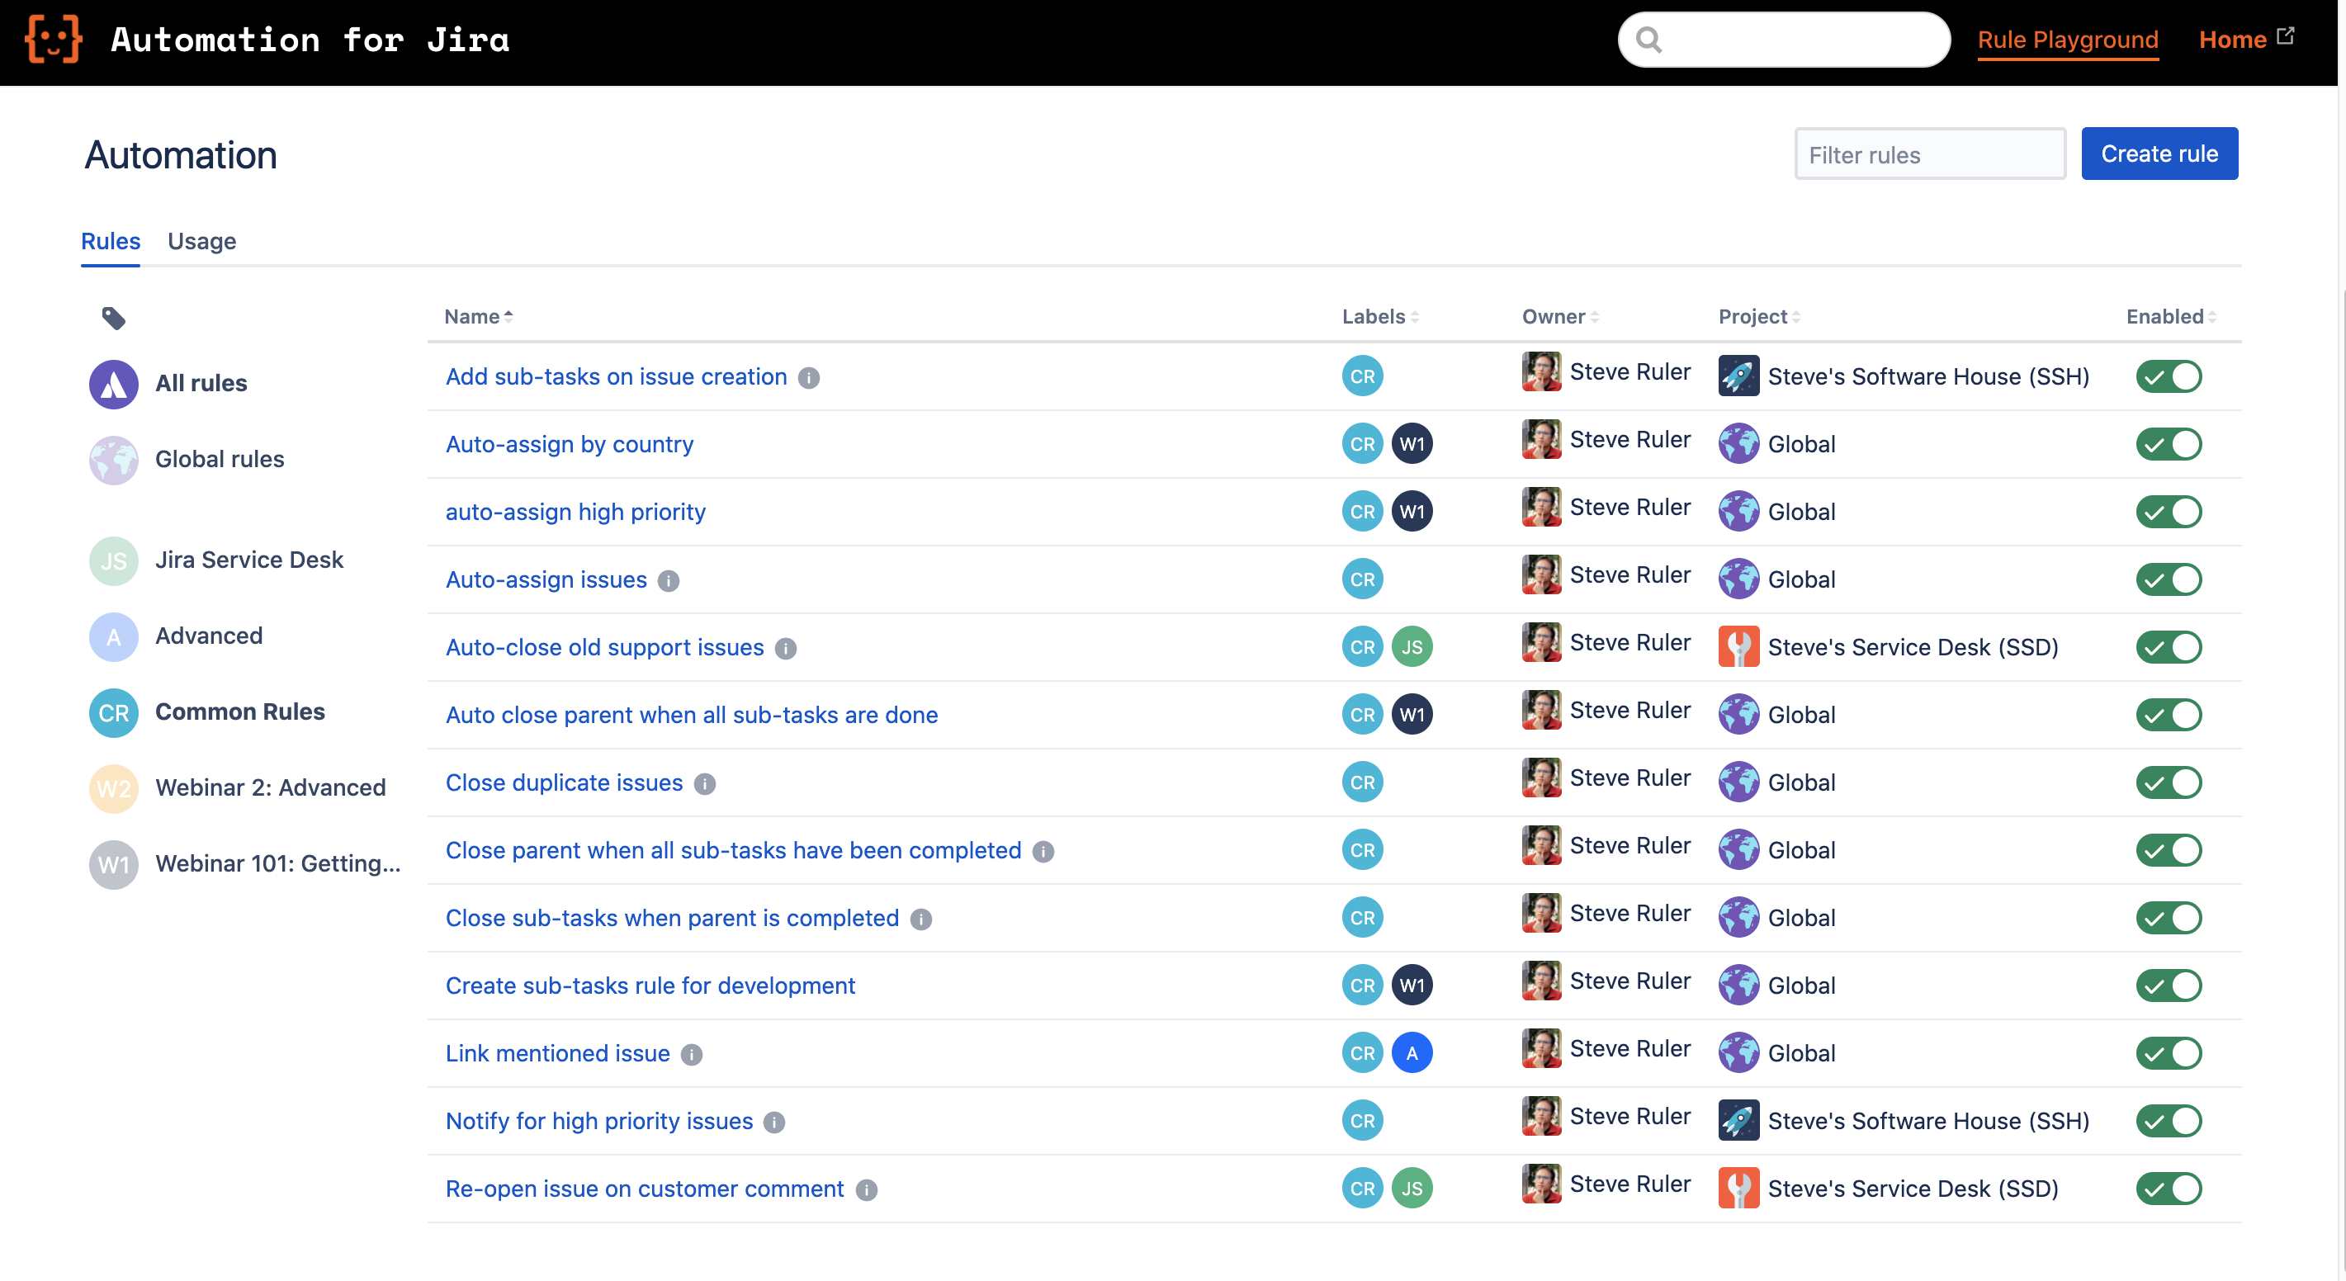Screen dimensions: 2346x1281
Task: Switch to the Usage tab
Action: (201, 241)
